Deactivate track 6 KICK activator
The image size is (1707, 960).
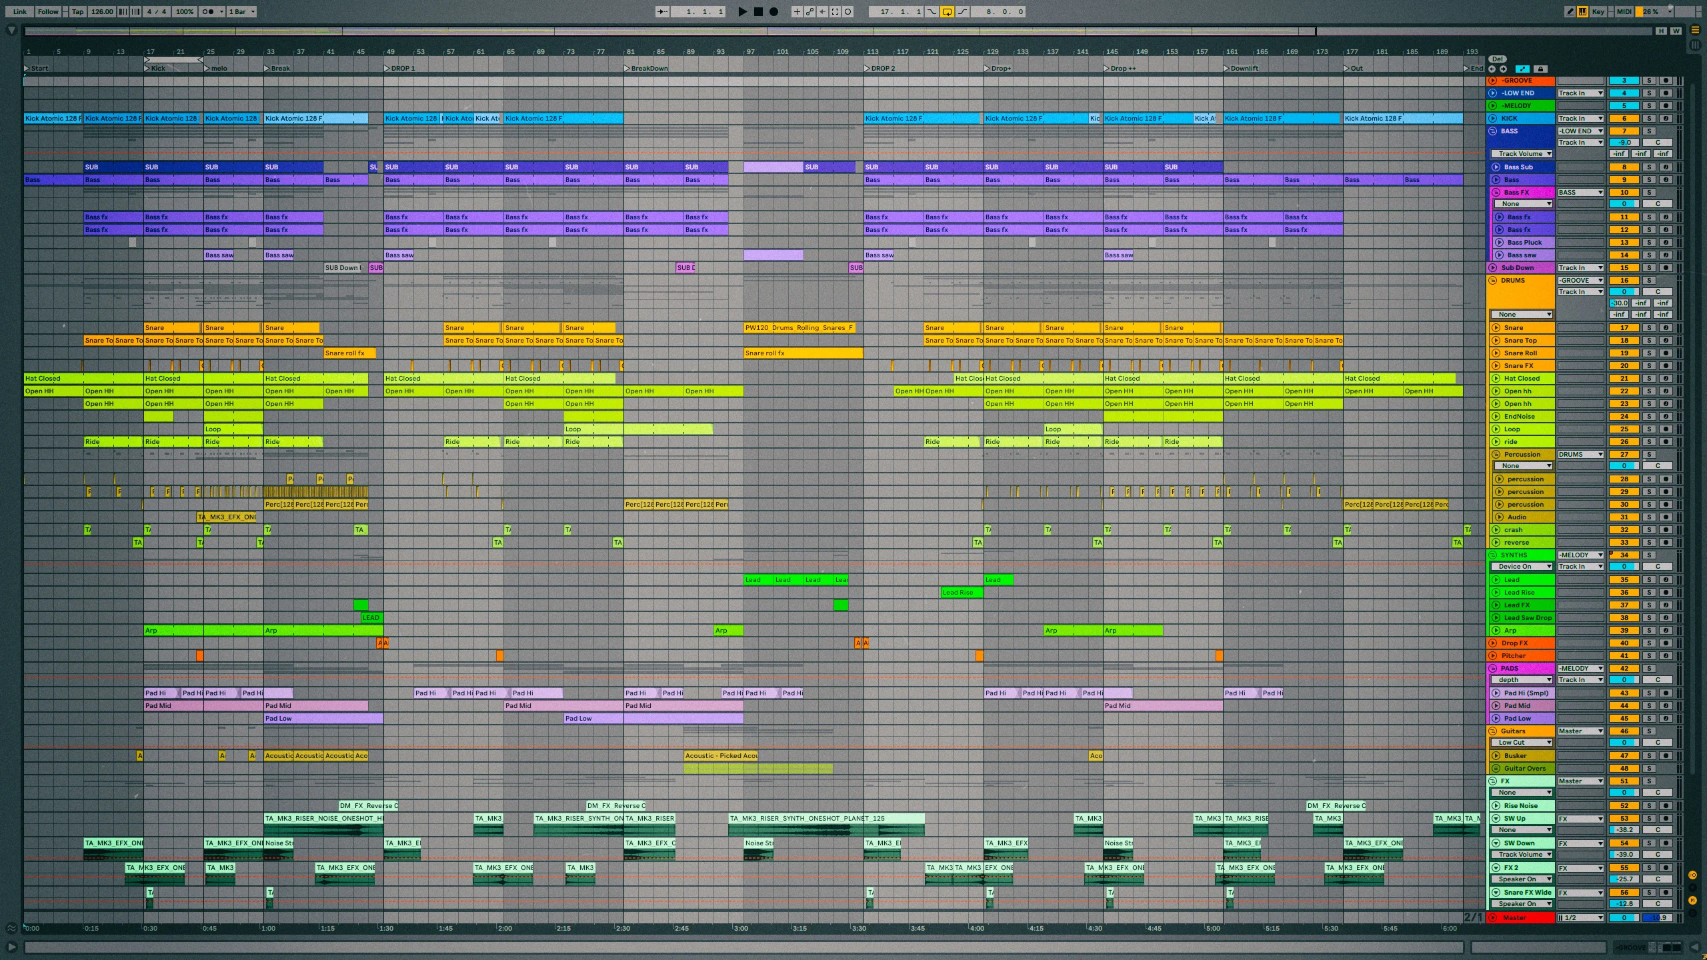pos(1624,119)
